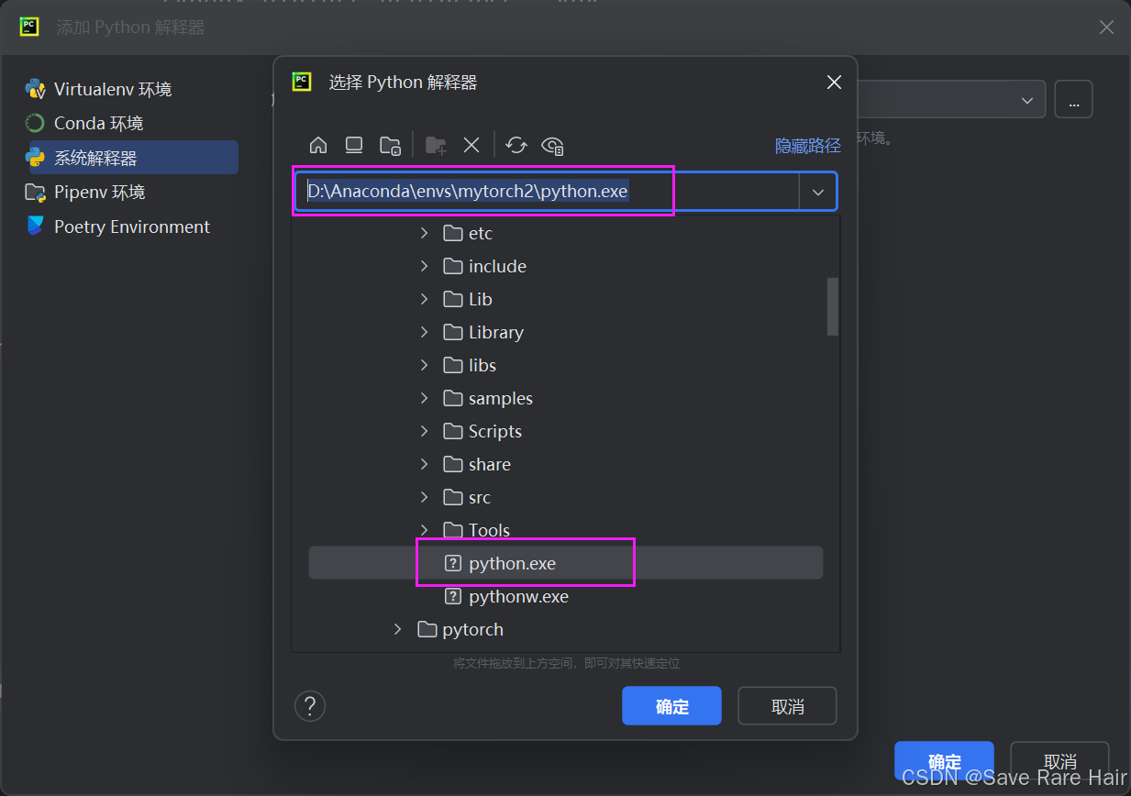The width and height of the screenshot is (1131, 796).
Task: Select the libs folder label
Action: [482, 366]
